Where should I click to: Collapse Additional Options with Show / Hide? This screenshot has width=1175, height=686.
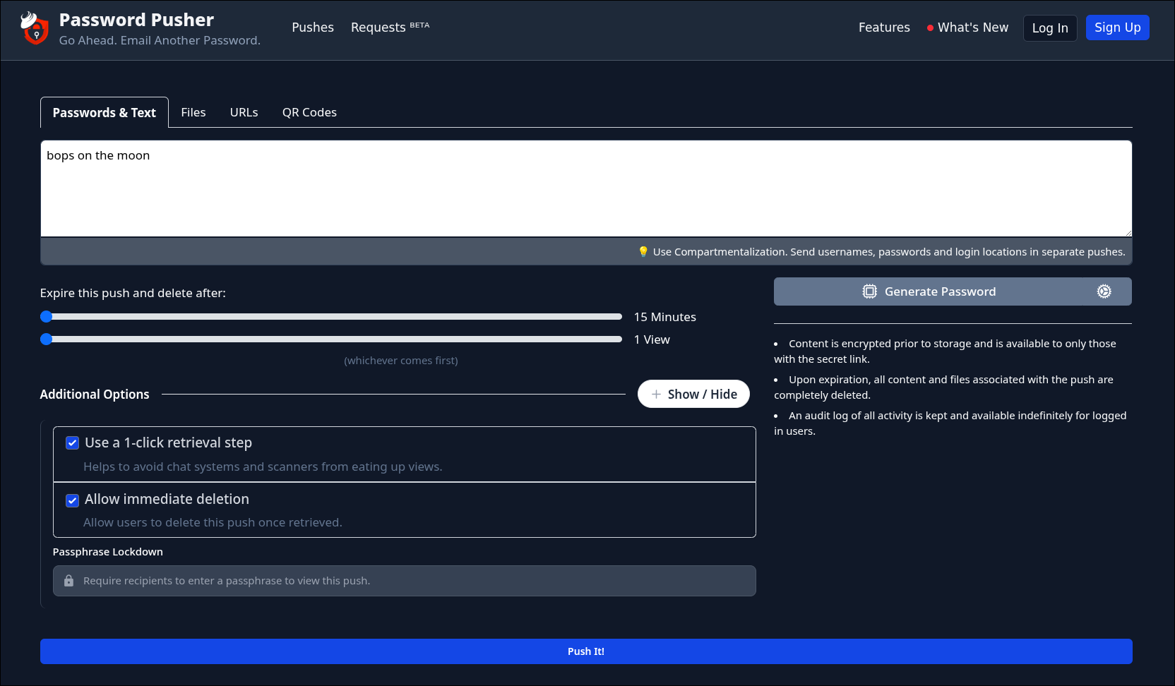coord(693,394)
